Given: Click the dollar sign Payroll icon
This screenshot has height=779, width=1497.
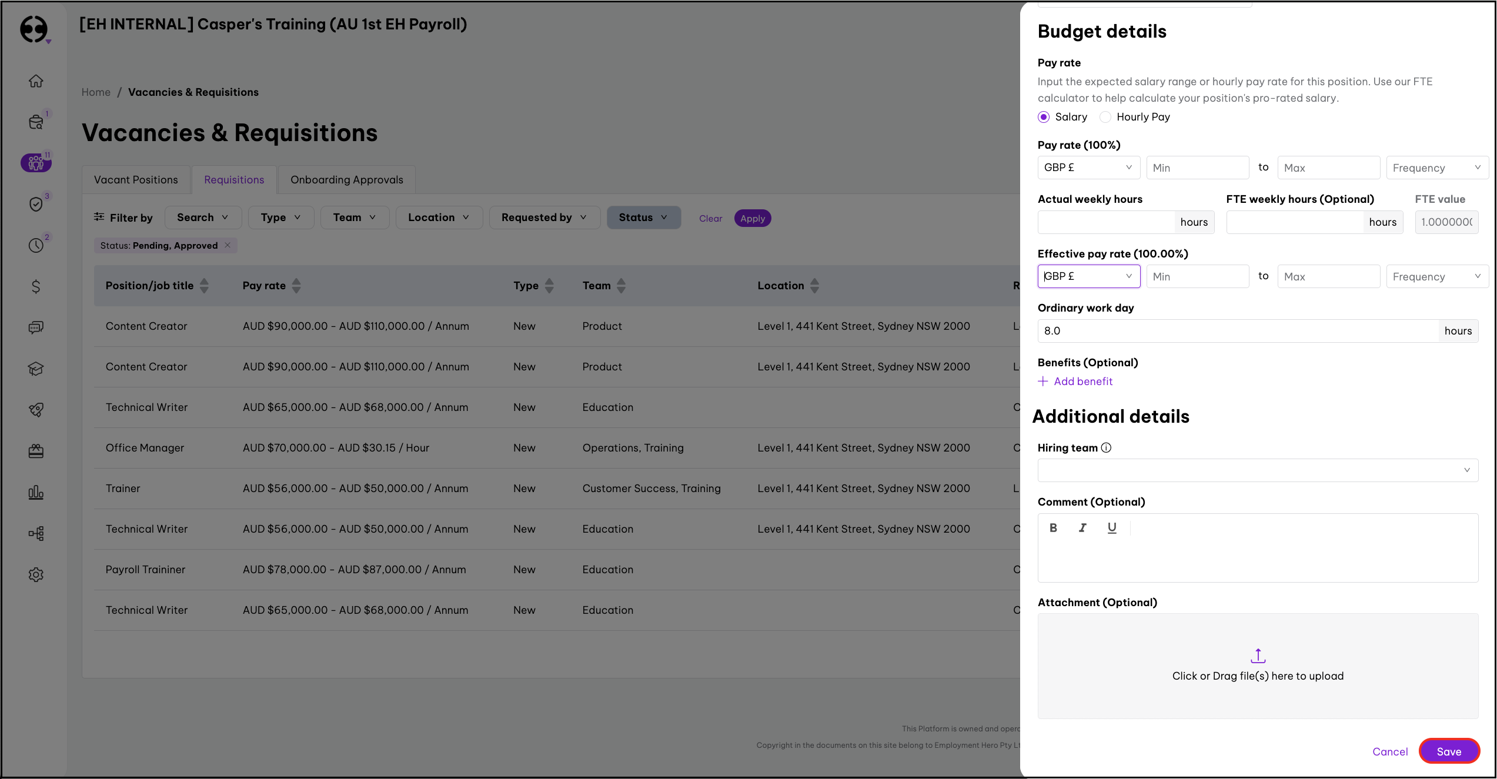Looking at the screenshot, I should click(36, 286).
